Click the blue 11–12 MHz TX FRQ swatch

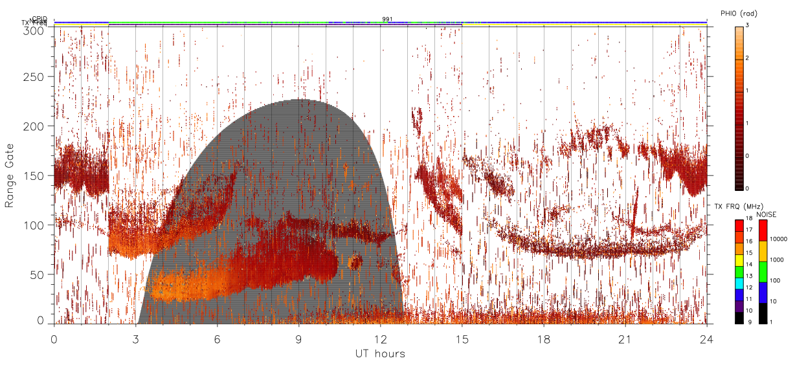click(739, 295)
